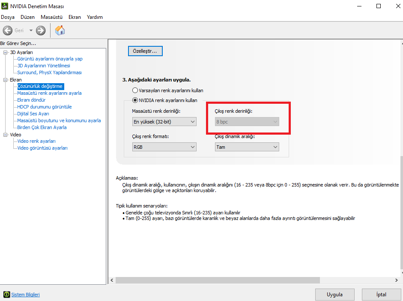Open Birden Çok Ekran Ayarla
Screen dimensions: 403x301
(x=42, y=127)
